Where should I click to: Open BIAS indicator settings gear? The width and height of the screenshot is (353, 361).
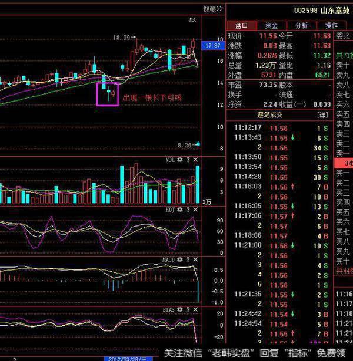pyautogui.click(x=180, y=309)
